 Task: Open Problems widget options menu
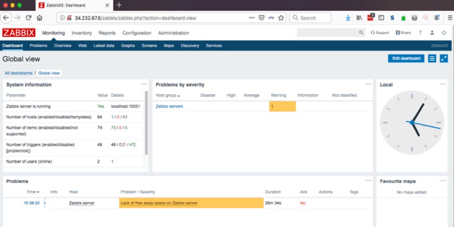click(368, 181)
